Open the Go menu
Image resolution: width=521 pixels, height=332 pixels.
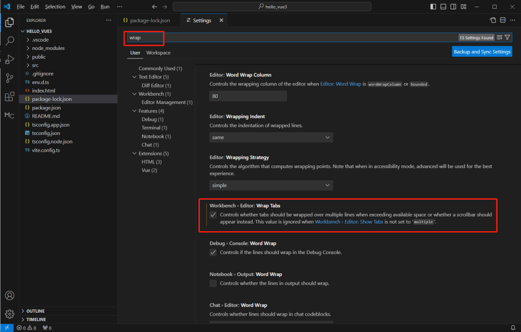coord(92,7)
